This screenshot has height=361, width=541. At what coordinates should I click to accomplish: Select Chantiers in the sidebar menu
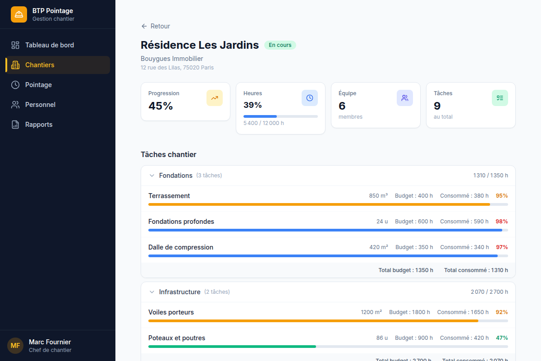[x=58, y=65]
